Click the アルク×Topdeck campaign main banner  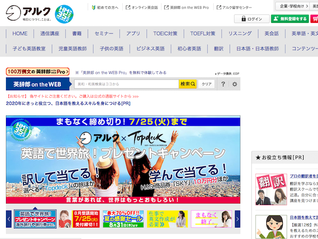pyautogui.click(x=123, y=159)
